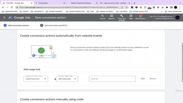183x103 pixels.
Task: Expand the tab search chevron
Action: click(180, 3)
